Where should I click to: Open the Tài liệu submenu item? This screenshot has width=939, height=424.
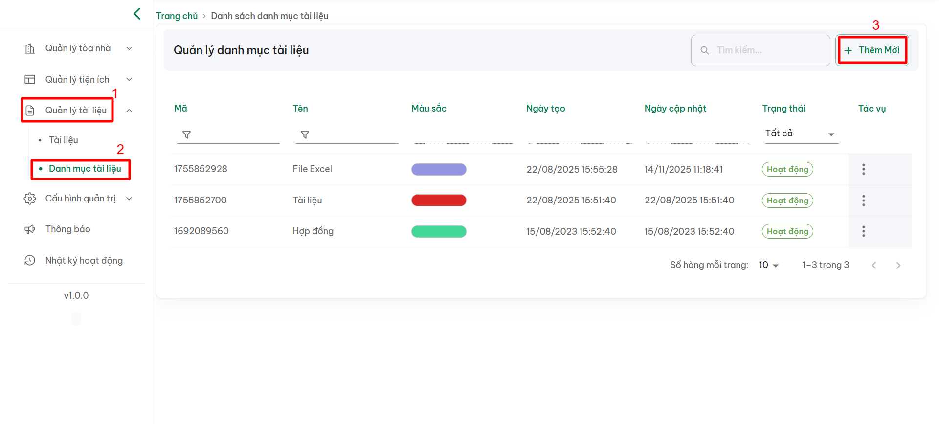64,140
